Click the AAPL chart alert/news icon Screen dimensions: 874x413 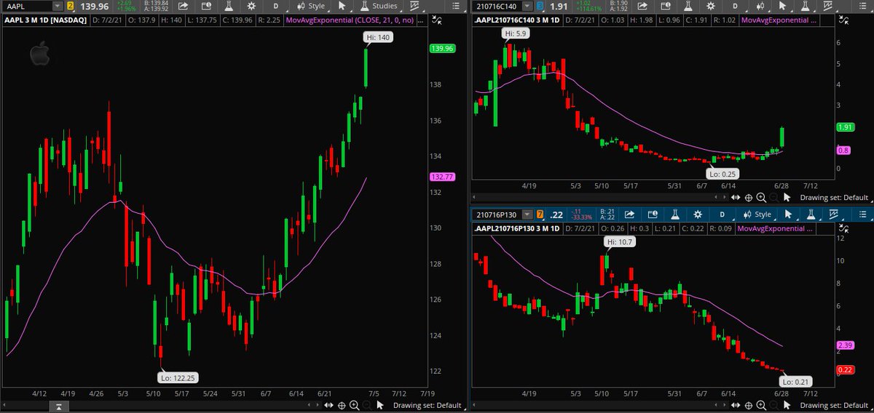206,6
